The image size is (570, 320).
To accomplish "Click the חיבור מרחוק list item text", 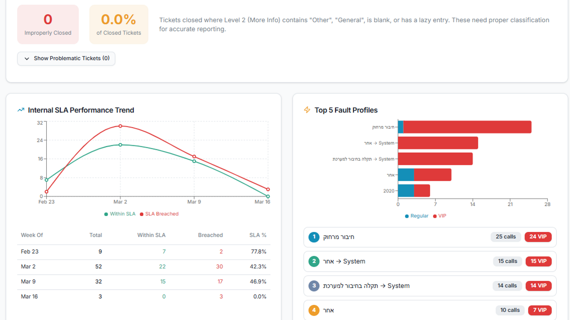I will pos(339,237).
